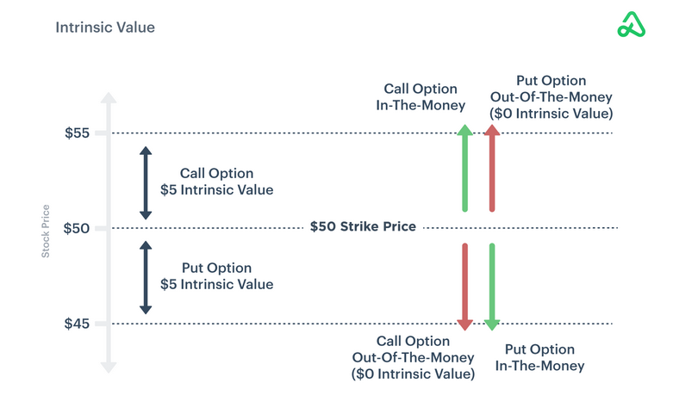This screenshot has width=673, height=395.
Task: Click the $50 price label
Action: (x=77, y=228)
